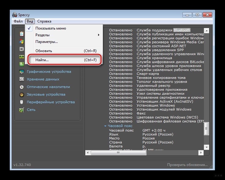Collapse the Часовой пояс section
This screenshot has width=225, height=180.
[105, 126]
